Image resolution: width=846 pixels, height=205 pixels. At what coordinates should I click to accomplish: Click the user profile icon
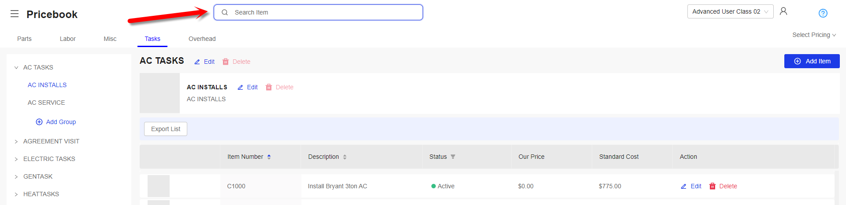(783, 11)
